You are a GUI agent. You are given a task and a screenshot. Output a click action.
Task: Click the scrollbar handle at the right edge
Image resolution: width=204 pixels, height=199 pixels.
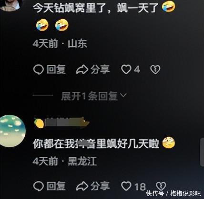pyautogui.click(x=202, y=152)
